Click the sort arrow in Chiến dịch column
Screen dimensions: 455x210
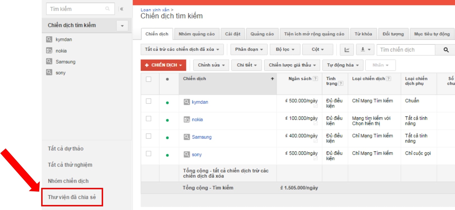[272, 79]
